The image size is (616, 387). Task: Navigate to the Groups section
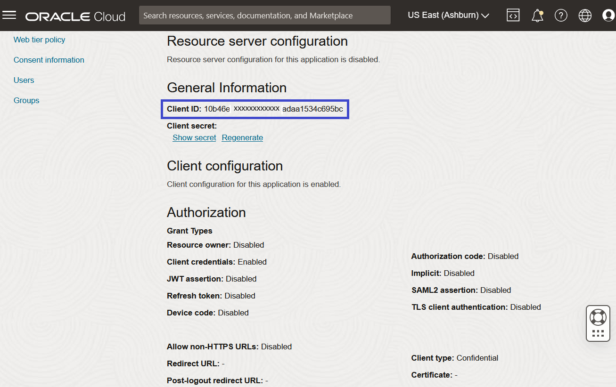tap(26, 100)
